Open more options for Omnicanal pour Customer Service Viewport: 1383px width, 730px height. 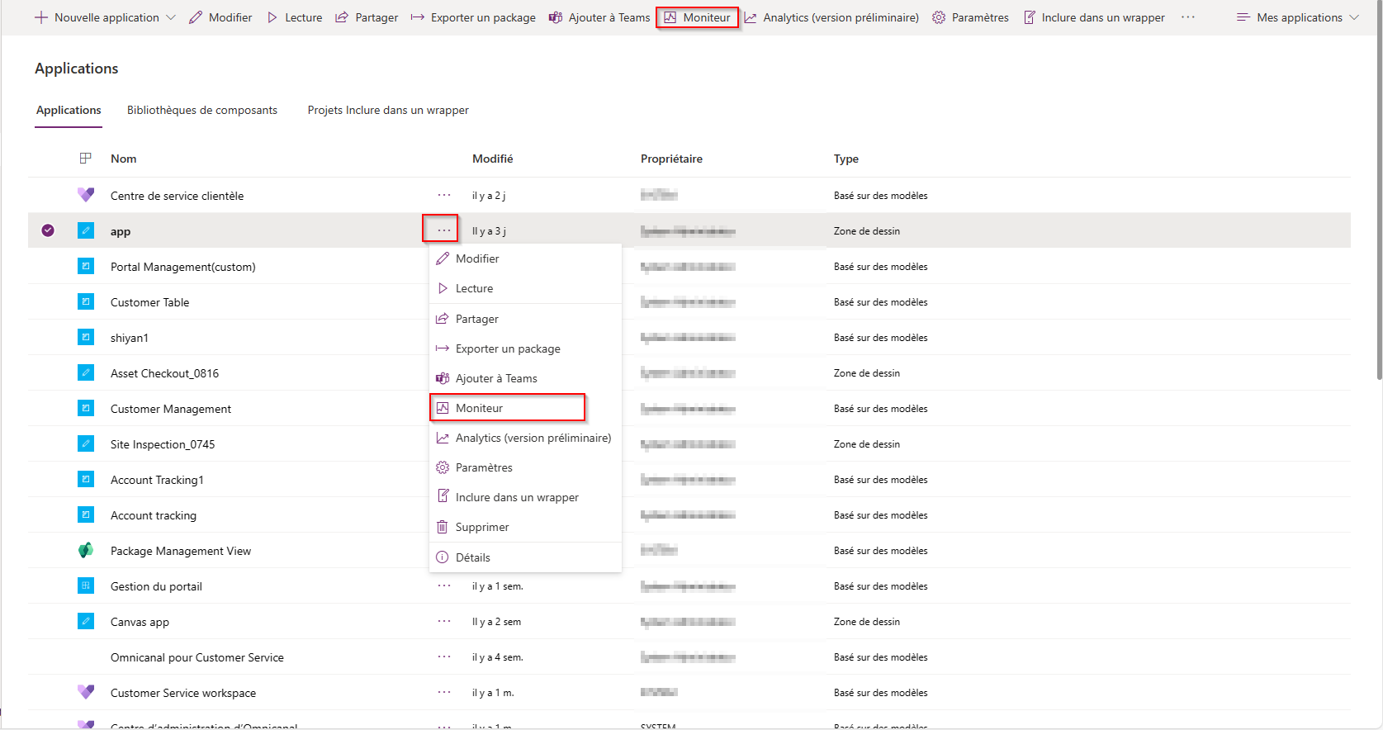tap(444, 657)
